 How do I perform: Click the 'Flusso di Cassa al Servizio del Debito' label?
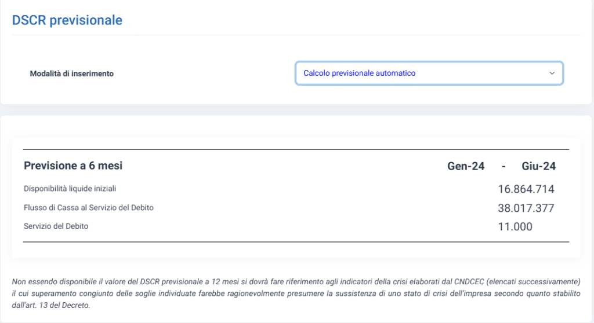(x=89, y=208)
